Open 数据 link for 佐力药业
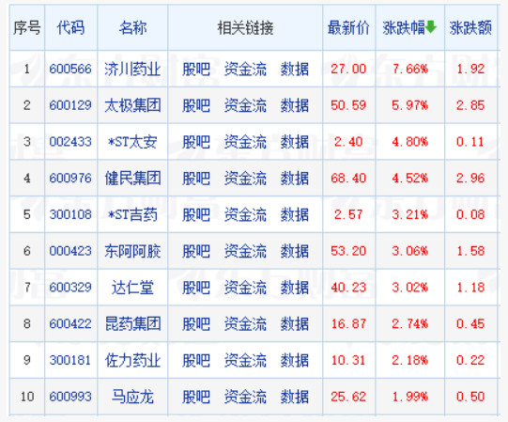This screenshot has height=422, width=508. point(294,360)
